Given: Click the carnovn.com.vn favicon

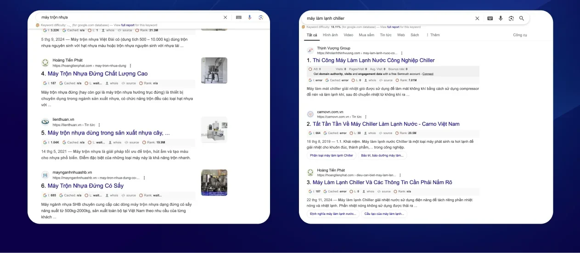Looking at the screenshot, I should point(310,114).
